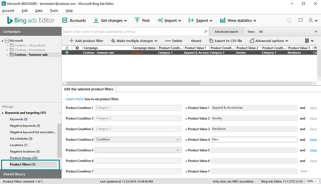Open the column chooser icon
The width and height of the screenshot is (321, 184).
(309, 41)
